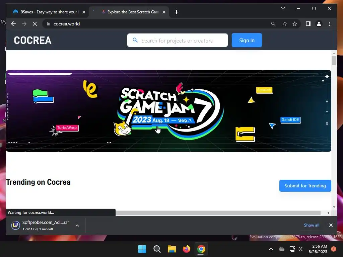Click the search for projects or creators field
The height and width of the screenshot is (257, 343).
(x=178, y=40)
